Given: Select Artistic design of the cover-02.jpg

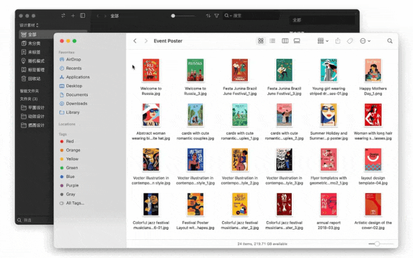Looking at the screenshot, I should coord(373,204).
